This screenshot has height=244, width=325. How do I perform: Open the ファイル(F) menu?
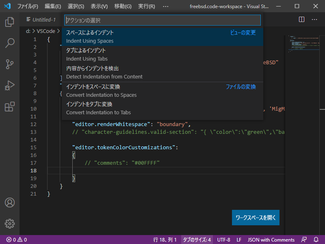click(x=28, y=7)
